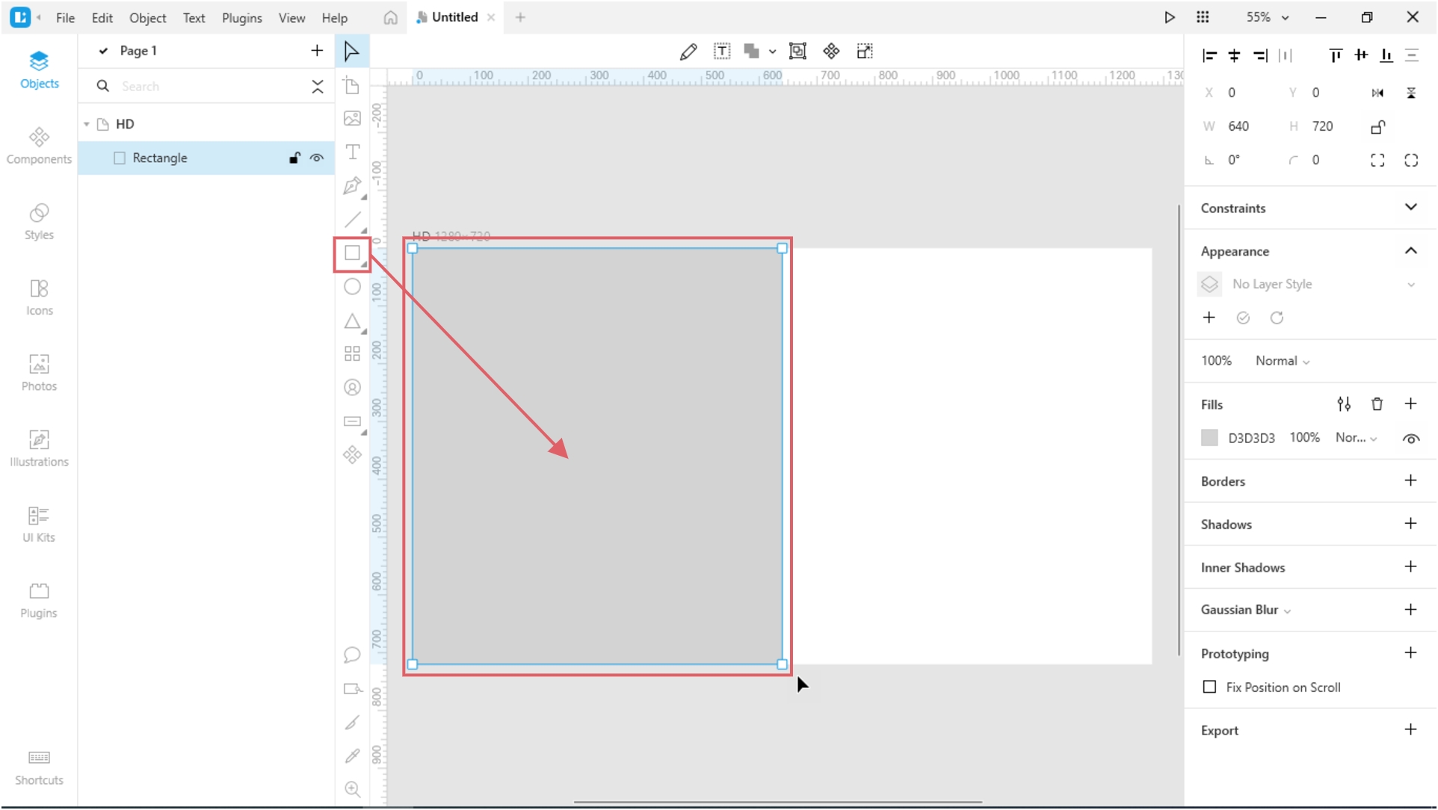Select the Triangle tool
Screen dimensions: 1438x810
(x=352, y=321)
